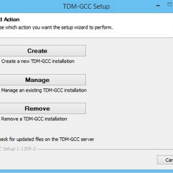Click the blue title bar left of the title
This screenshot has width=173, height=173.
[31, 7]
